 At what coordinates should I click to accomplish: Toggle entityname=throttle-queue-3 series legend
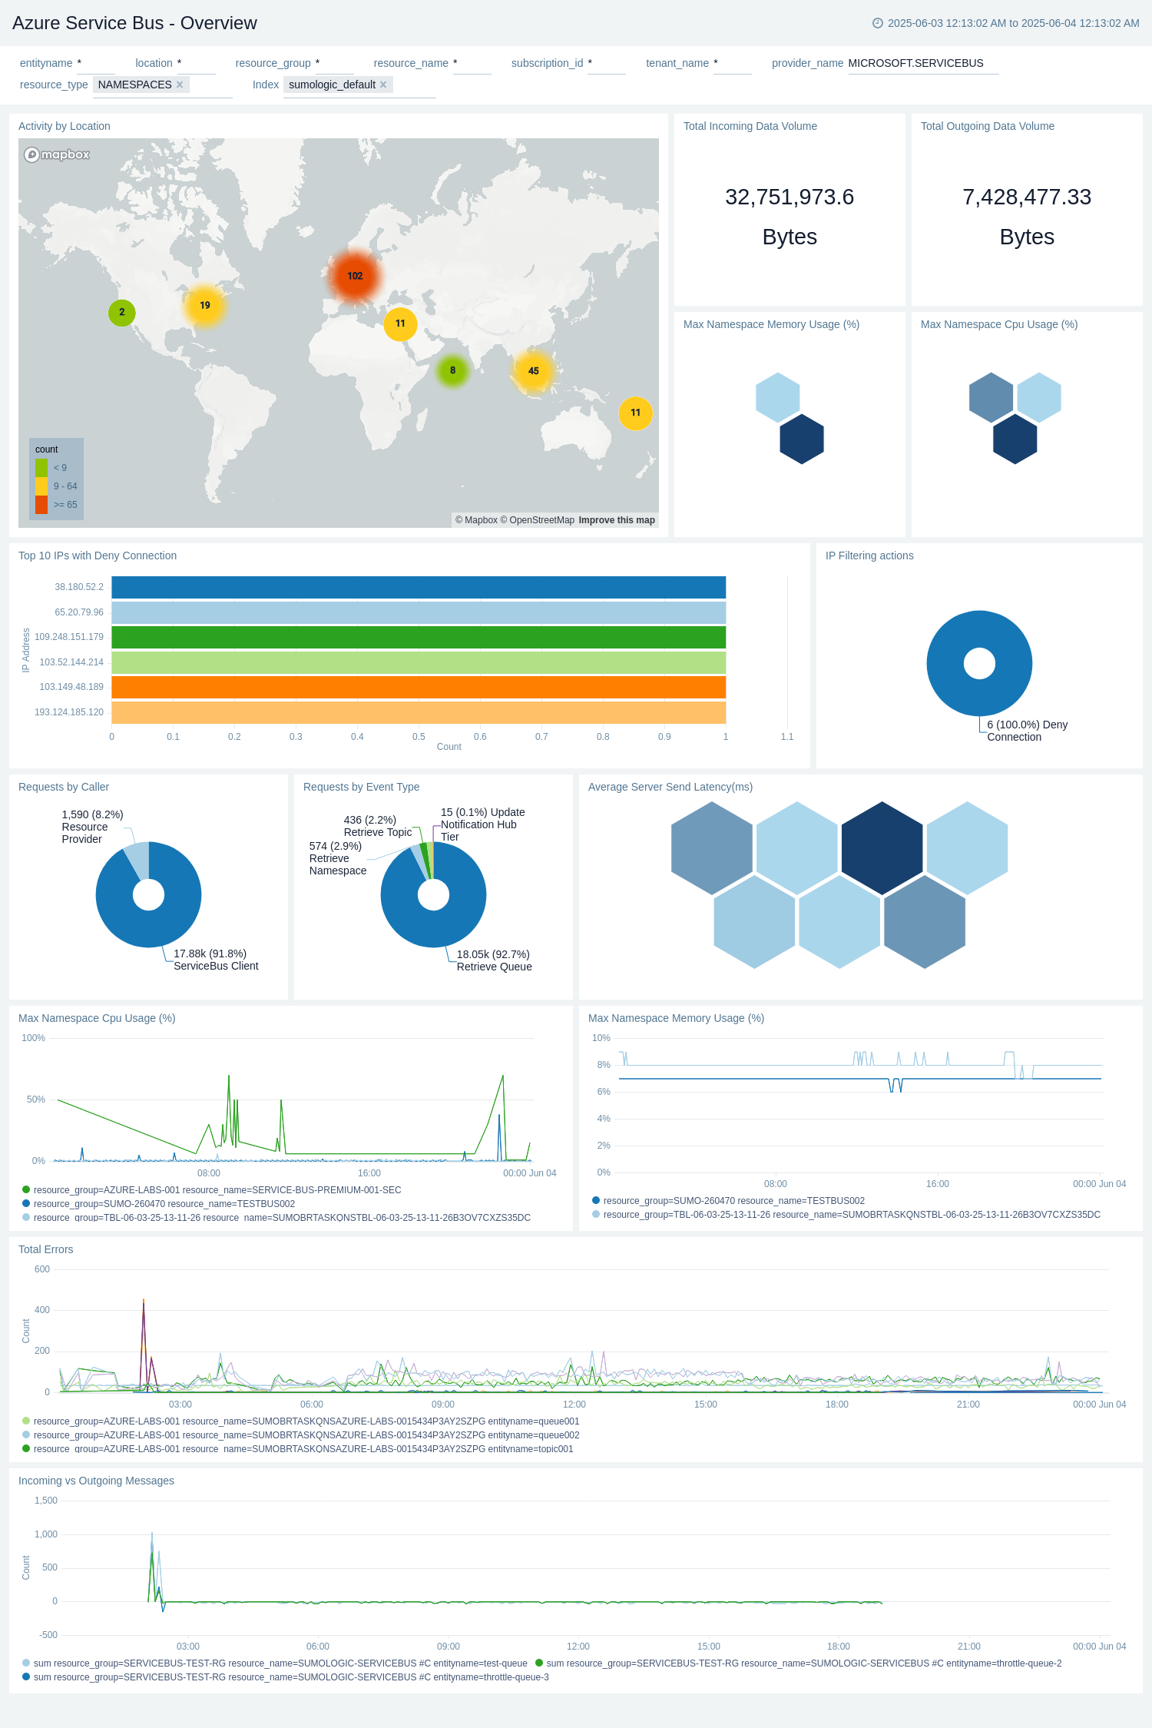(x=286, y=1677)
